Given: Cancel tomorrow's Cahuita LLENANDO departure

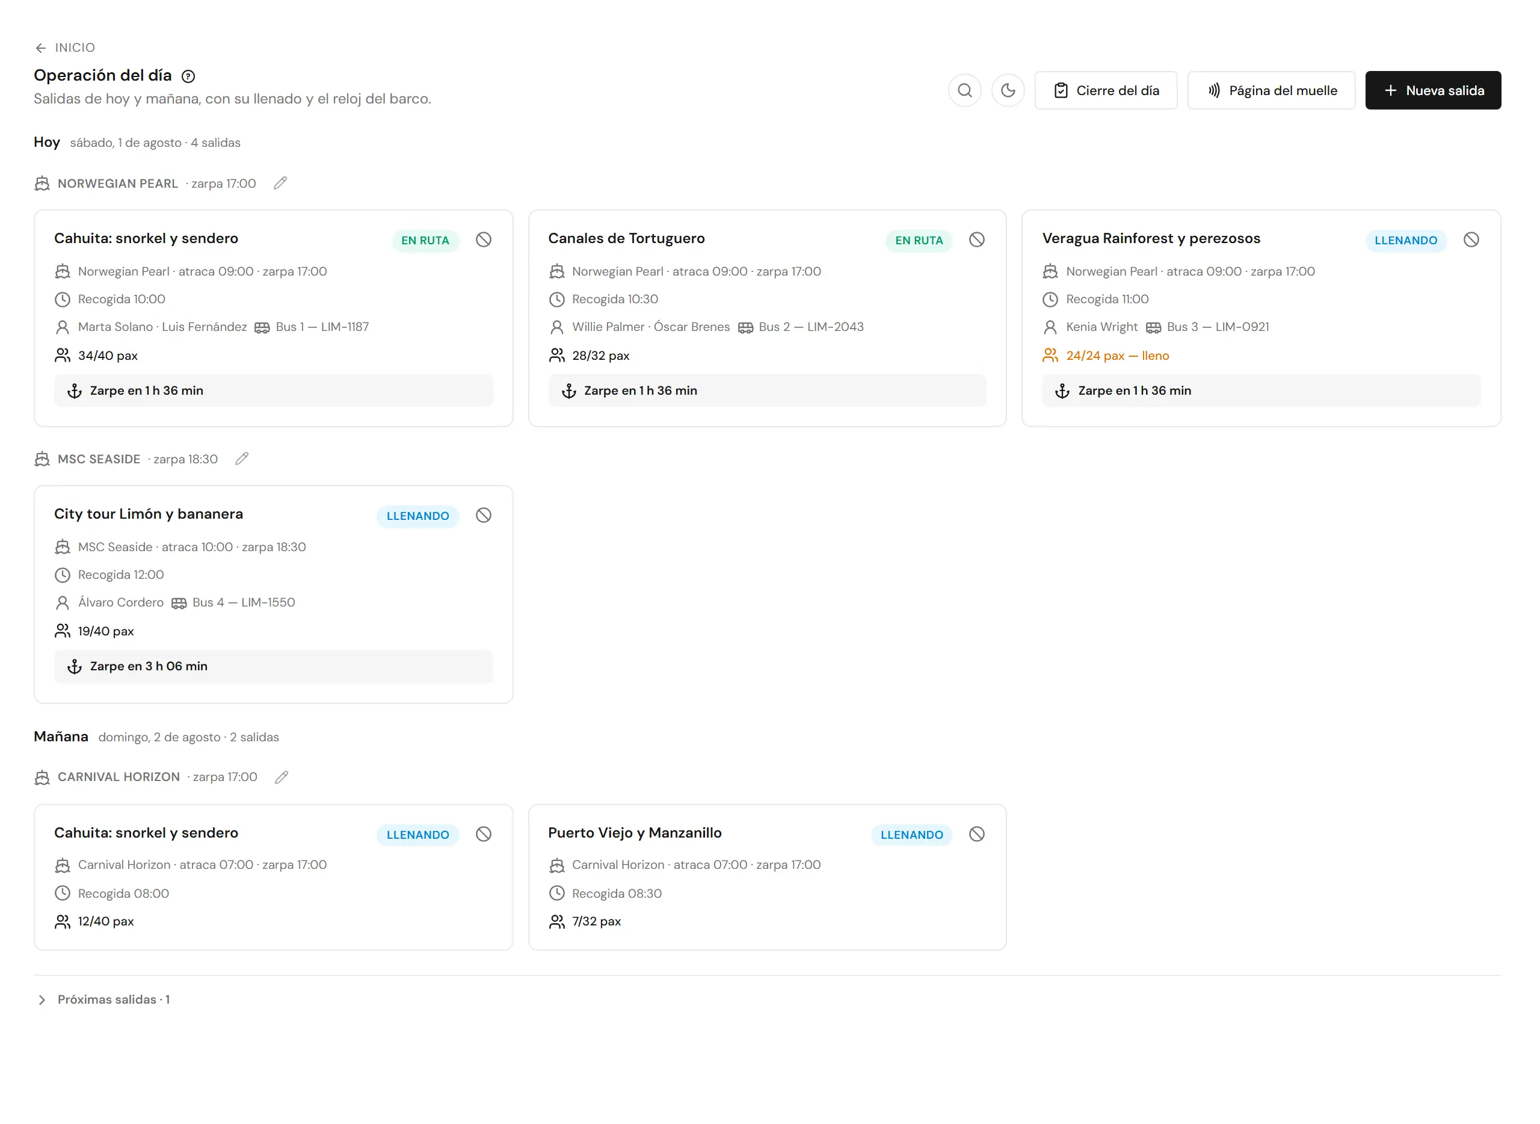Looking at the screenshot, I should coord(484,834).
